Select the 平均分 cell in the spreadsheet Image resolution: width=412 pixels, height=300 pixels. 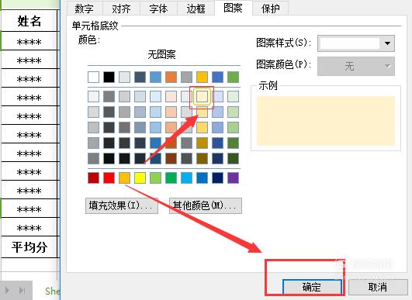pos(29,247)
